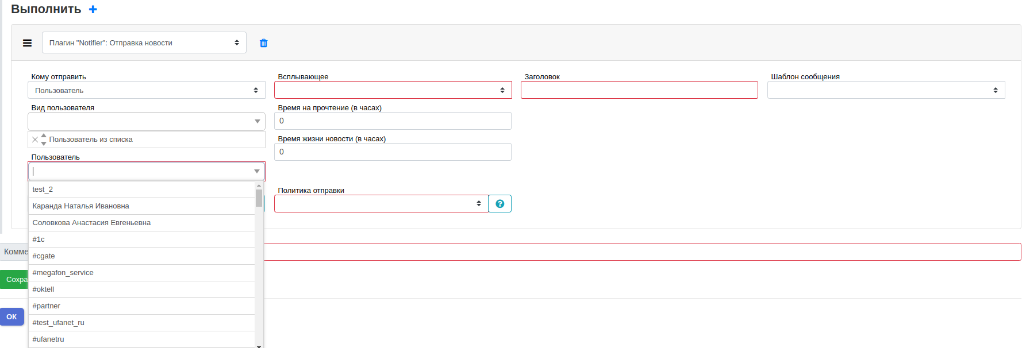Add a new action with the plus icon

[x=93, y=9]
